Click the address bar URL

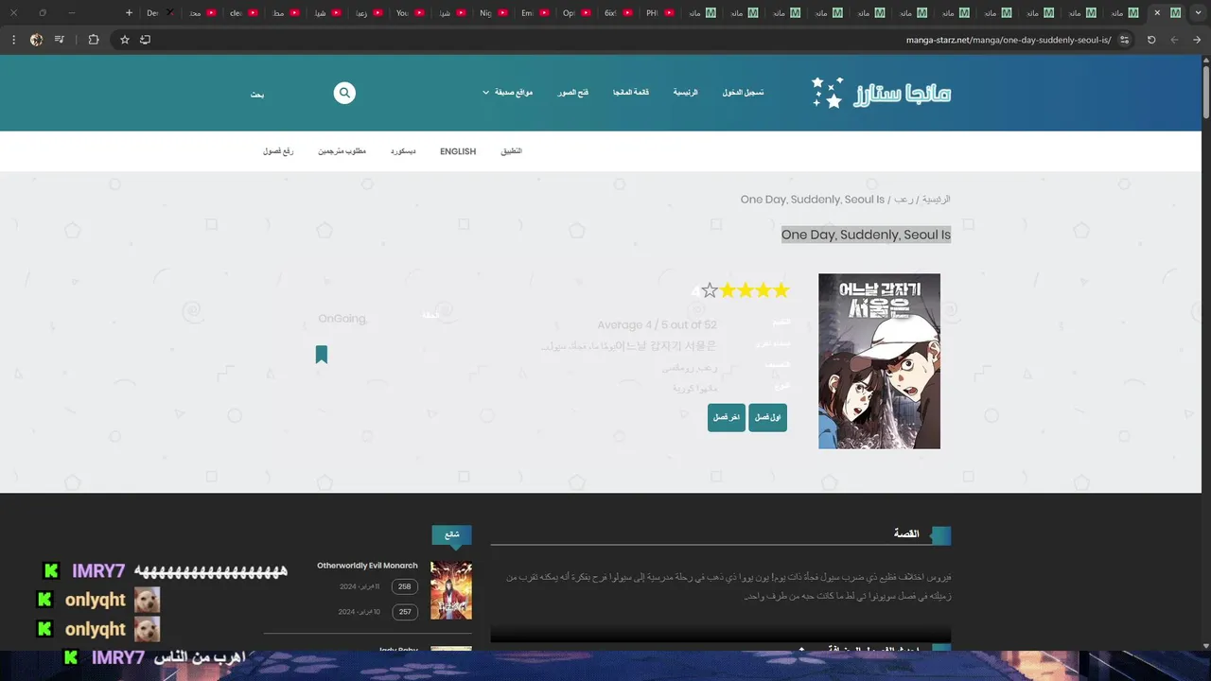[1009, 40]
